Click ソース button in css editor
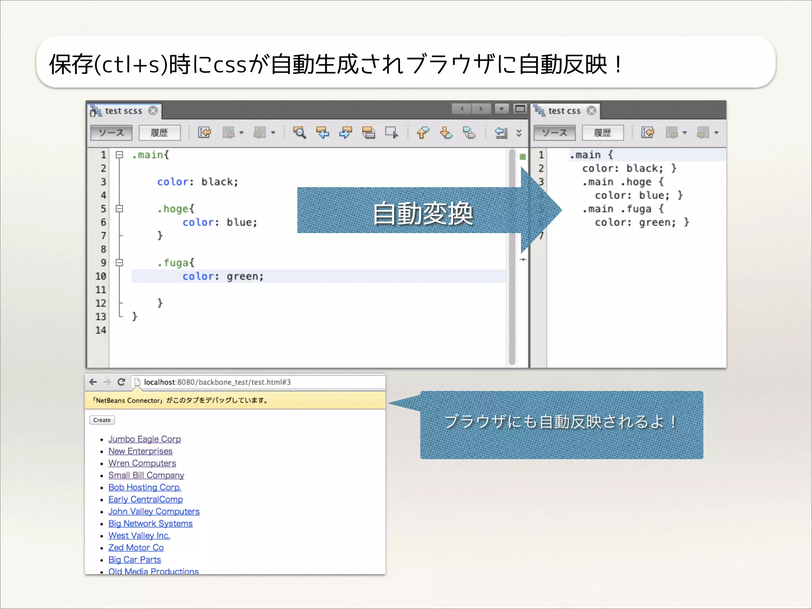 tap(554, 133)
